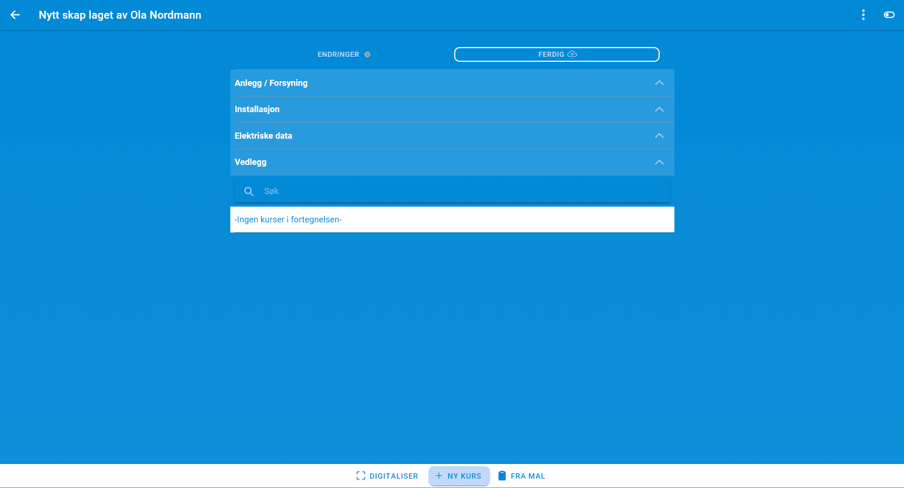Click the Anlegg / Forsyning header title
This screenshot has width=904, height=488.
271,83
